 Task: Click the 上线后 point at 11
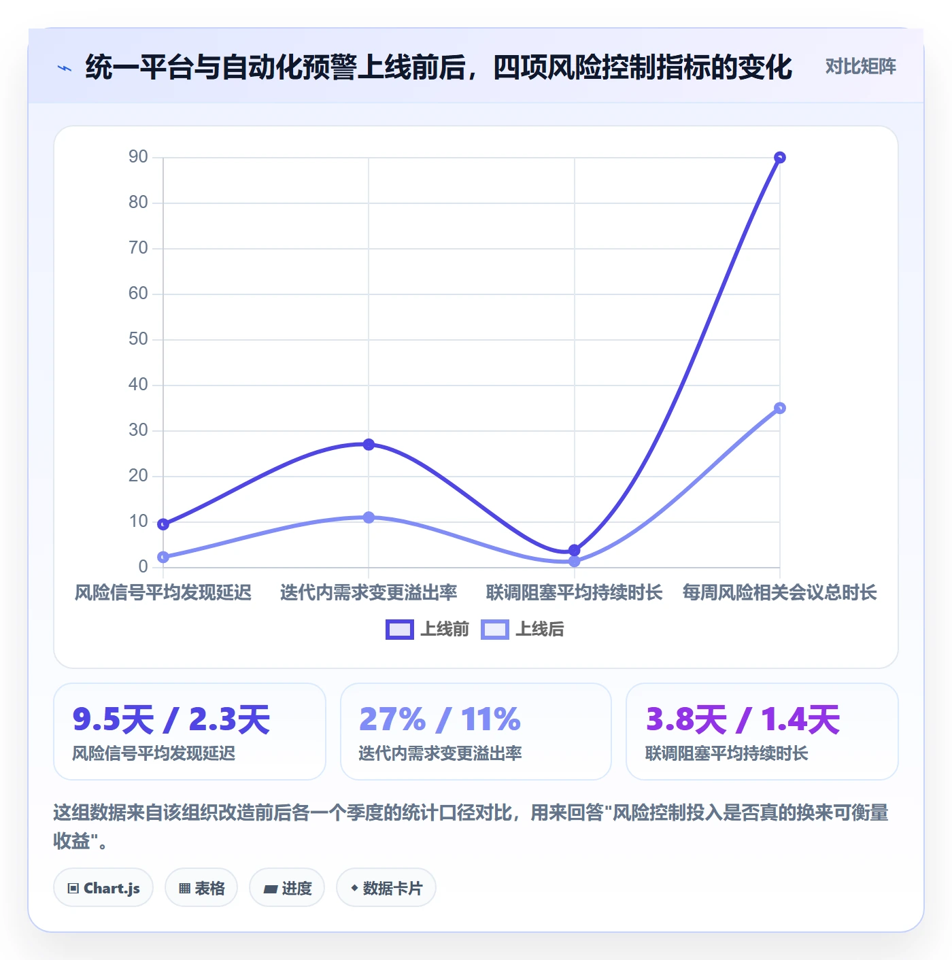point(369,517)
